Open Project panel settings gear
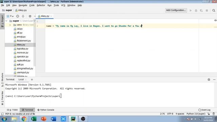217x122 pixels. [x=30, y=16]
